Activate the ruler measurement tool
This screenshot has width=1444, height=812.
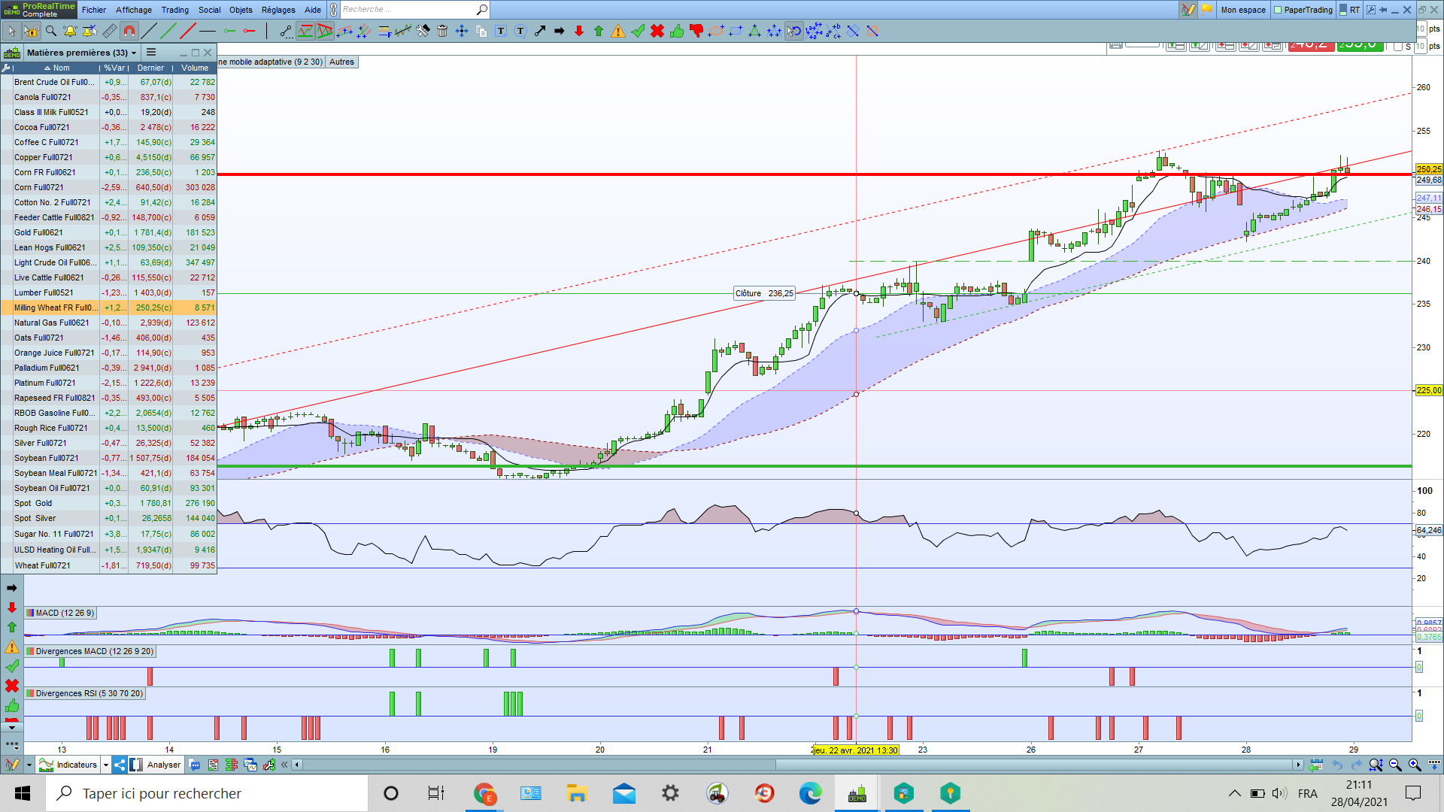(x=110, y=31)
